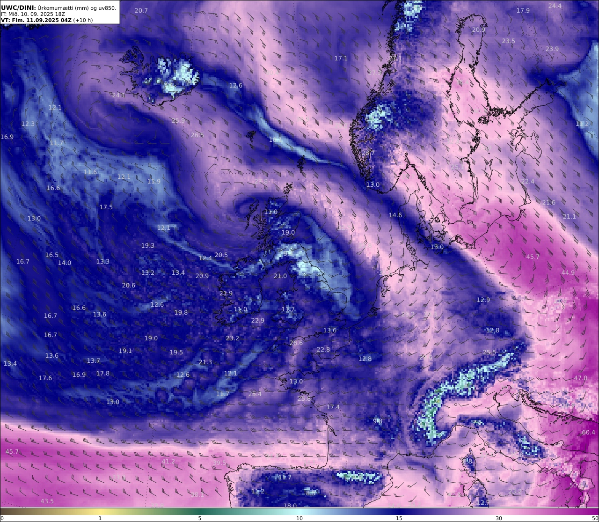Click the 24.4 value
This screenshot has width=599, height=522.
[555, 6]
